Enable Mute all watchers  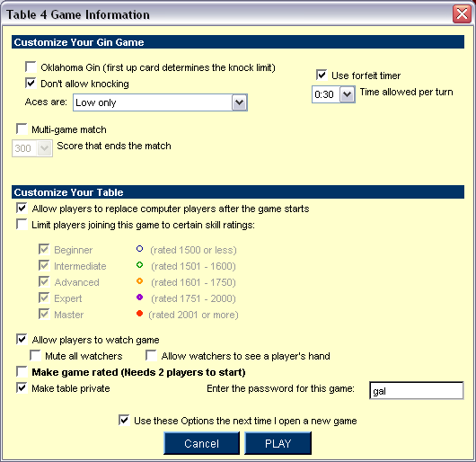click(x=35, y=355)
